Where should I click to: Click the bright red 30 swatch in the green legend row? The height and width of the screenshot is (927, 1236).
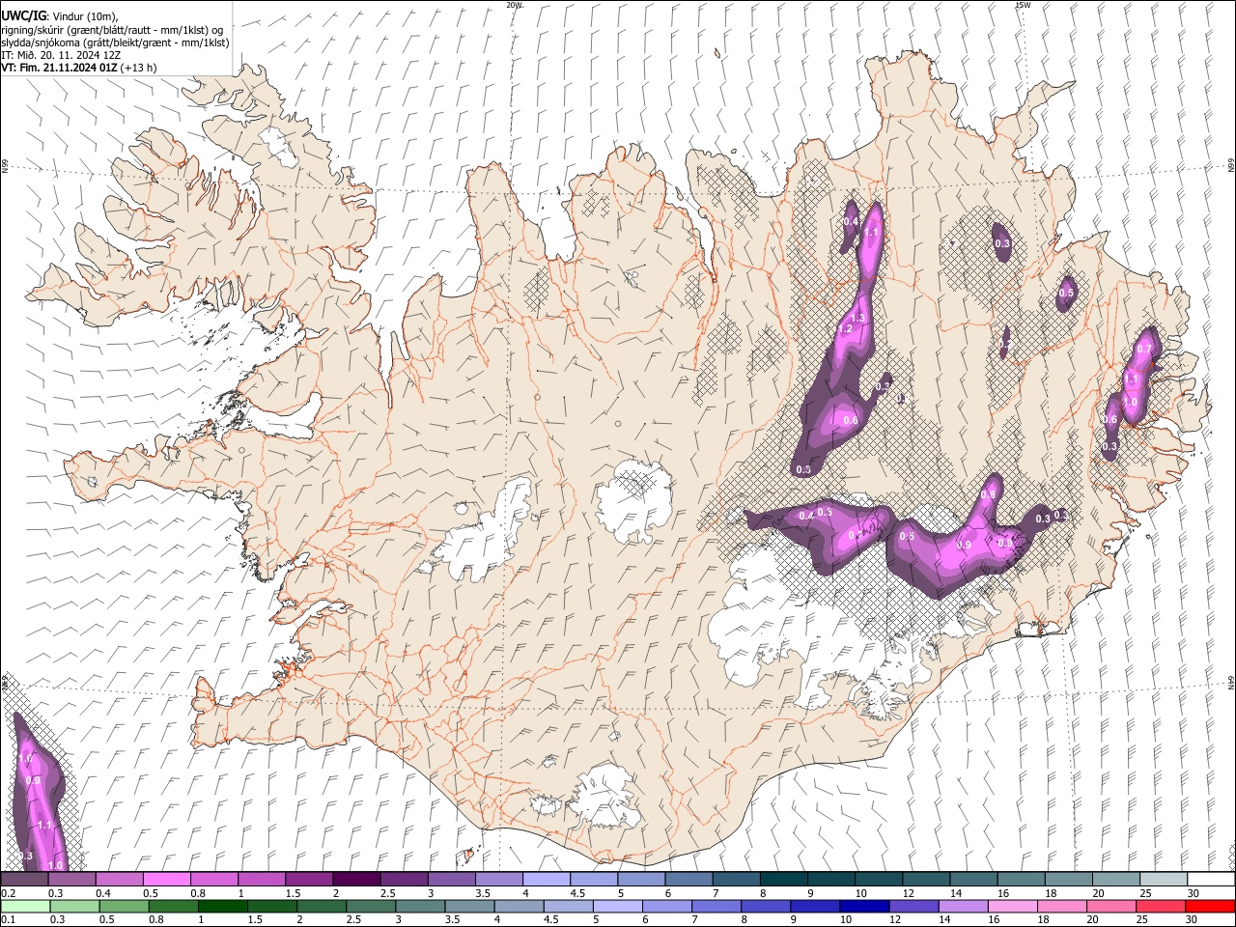tap(1210, 907)
